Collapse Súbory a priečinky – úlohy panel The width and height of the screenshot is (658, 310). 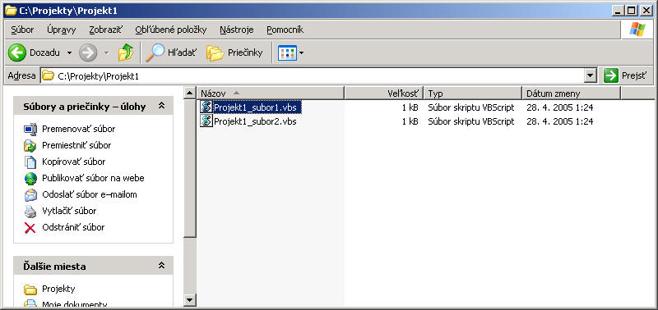(x=161, y=107)
